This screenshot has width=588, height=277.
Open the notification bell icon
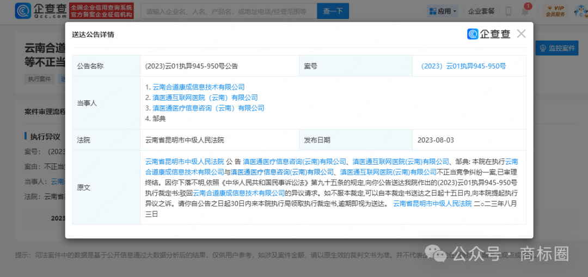coord(525,11)
